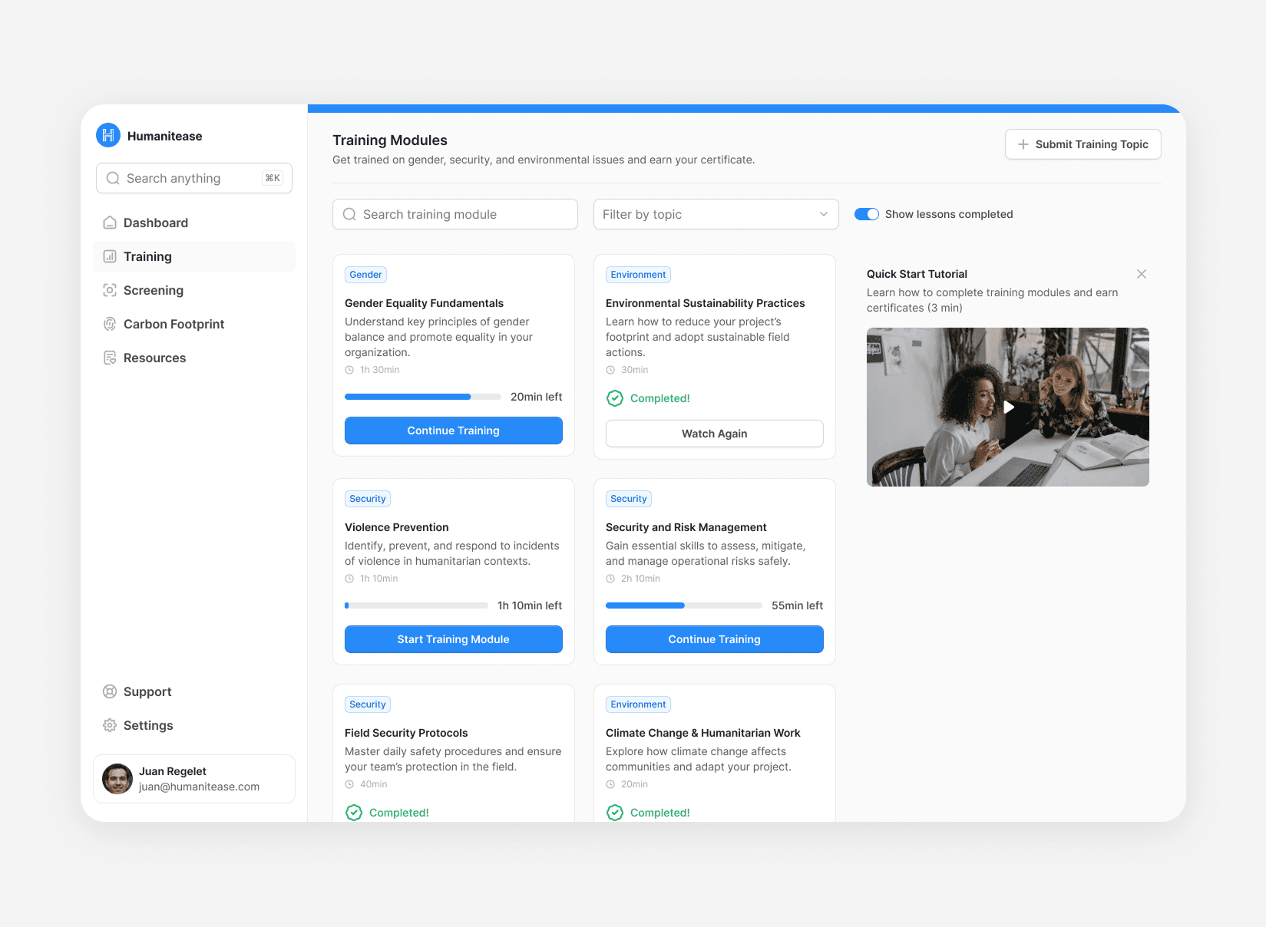This screenshot has width=1266, height=927.
Task: Focus the Search training module field
Action: click(455, 214)
